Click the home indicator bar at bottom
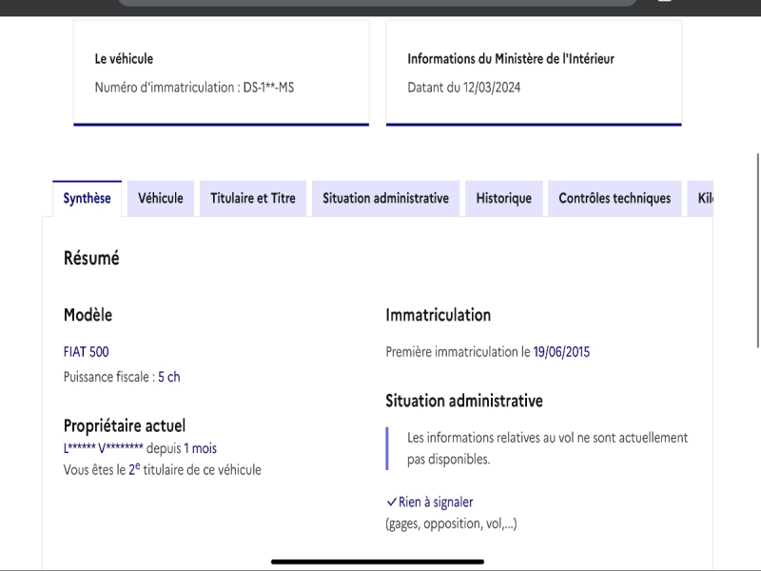 (x=378, y=561)
